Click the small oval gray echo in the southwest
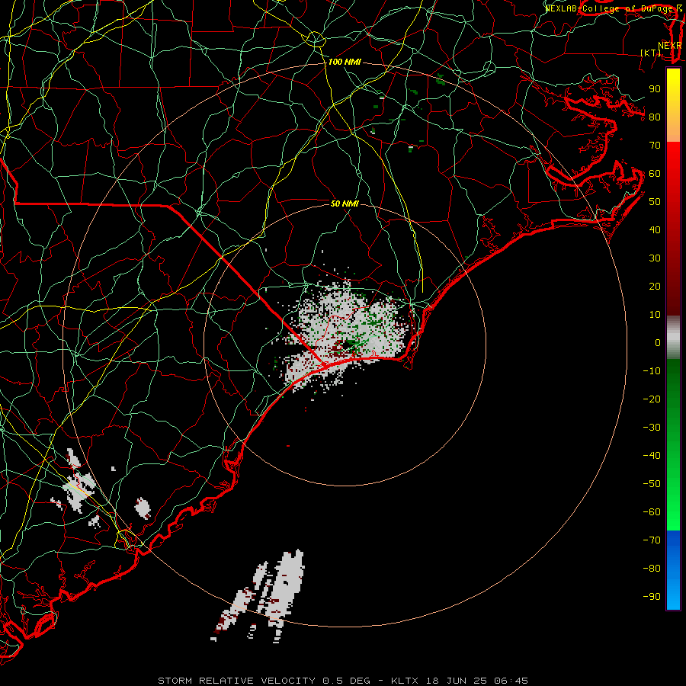 pos(143,508)
